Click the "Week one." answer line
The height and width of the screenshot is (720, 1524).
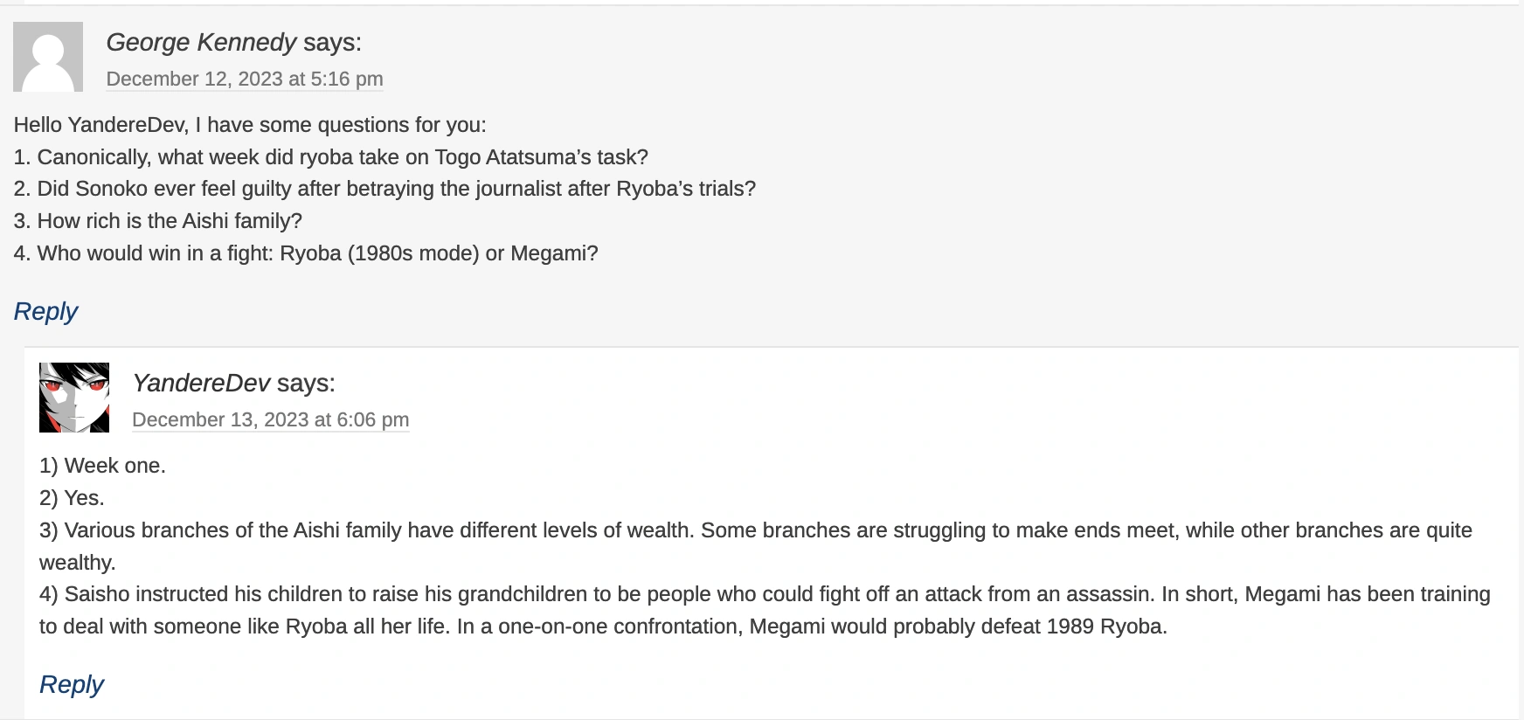(102, 466)
